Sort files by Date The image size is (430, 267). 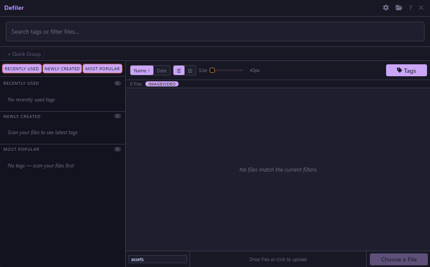point(162,71)
